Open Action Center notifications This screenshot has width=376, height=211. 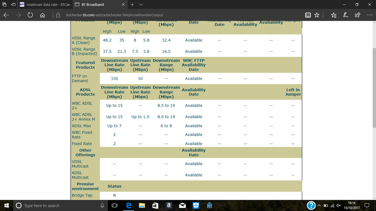(x=367, y=205)
